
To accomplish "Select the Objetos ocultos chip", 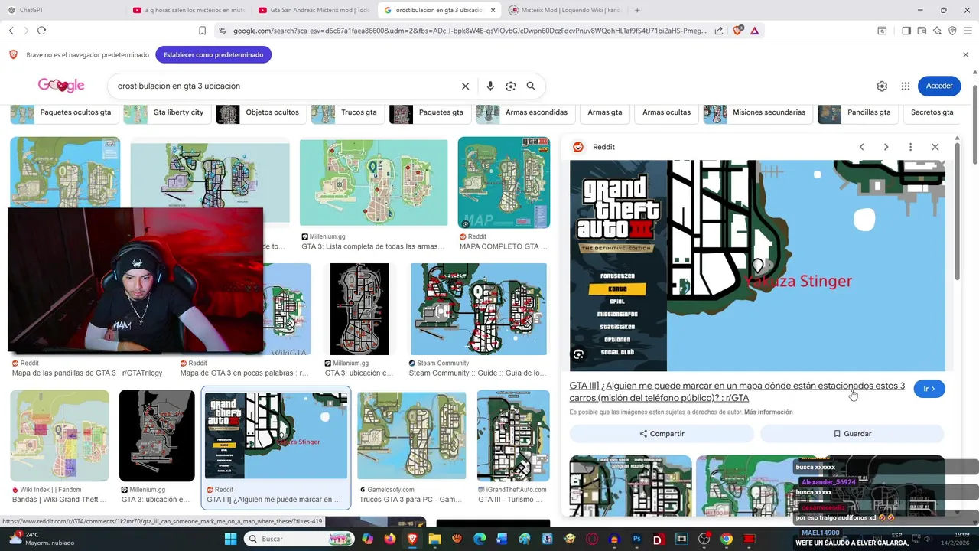I will pyautogui.click(x=260, y=113).
